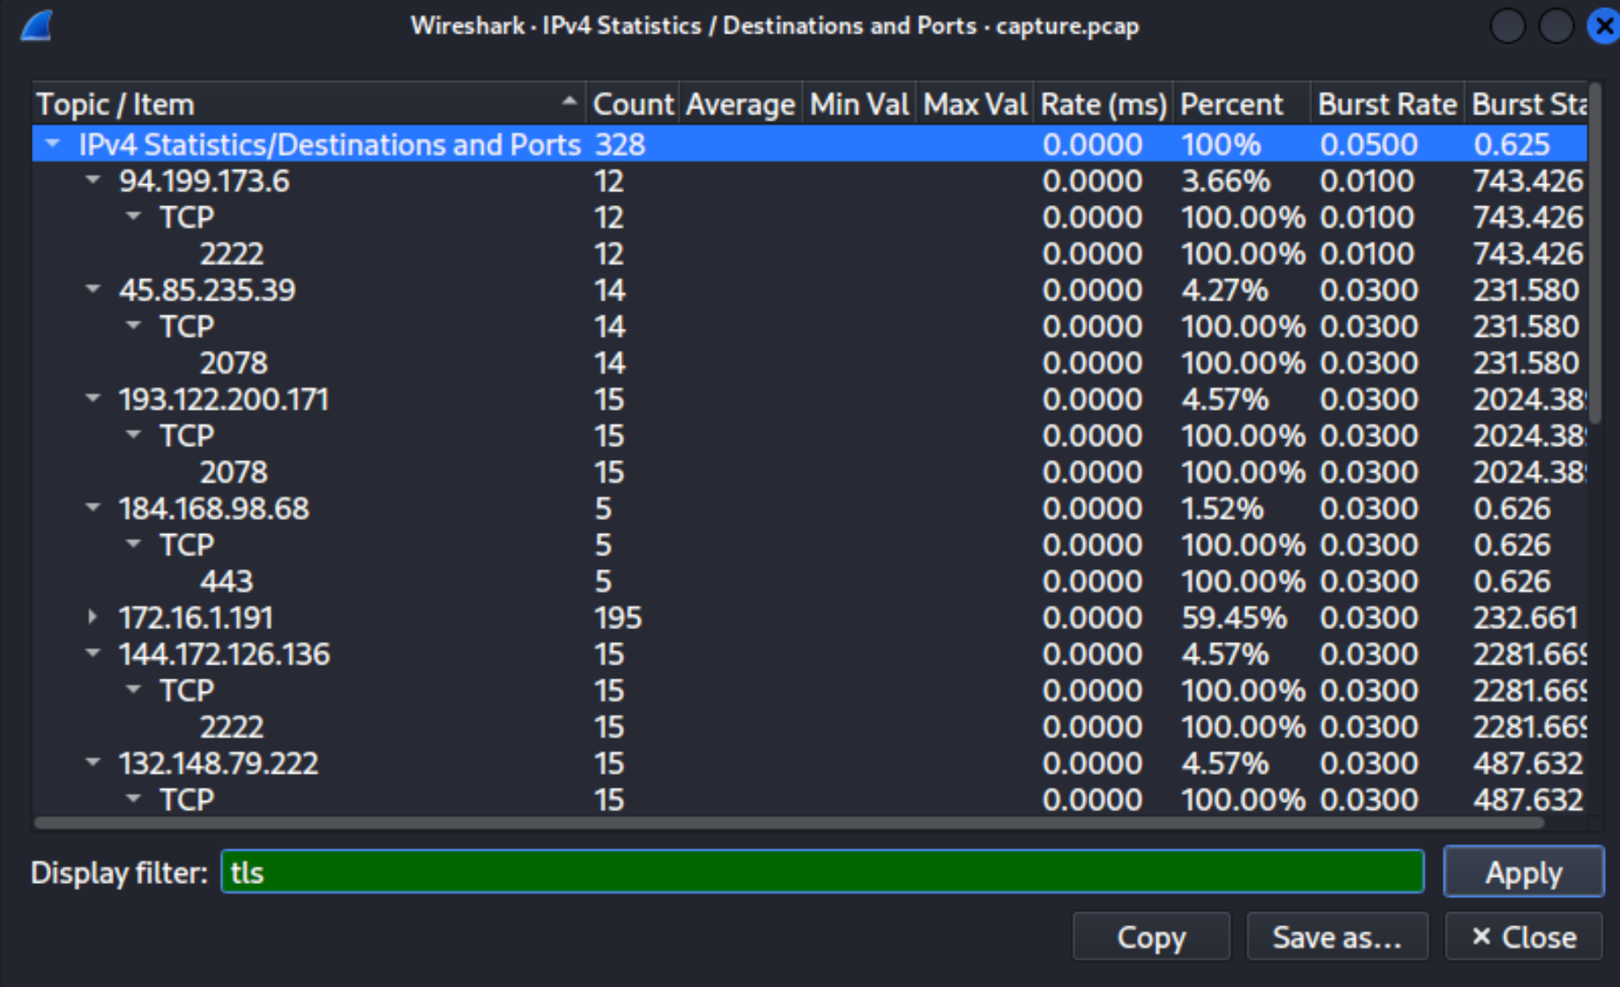Collapse TCP node under 144.172.126.136
The height and width of the screenshot is (987, 1620).
coord(133,689)
